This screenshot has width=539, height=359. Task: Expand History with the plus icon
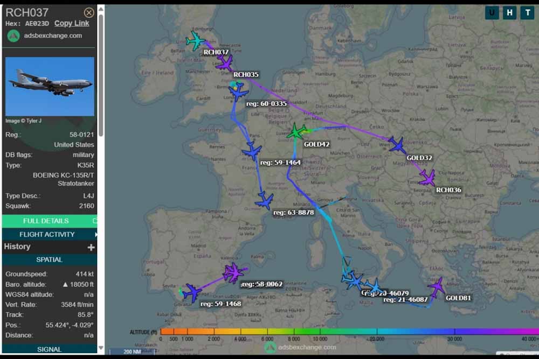pos(91,247)
